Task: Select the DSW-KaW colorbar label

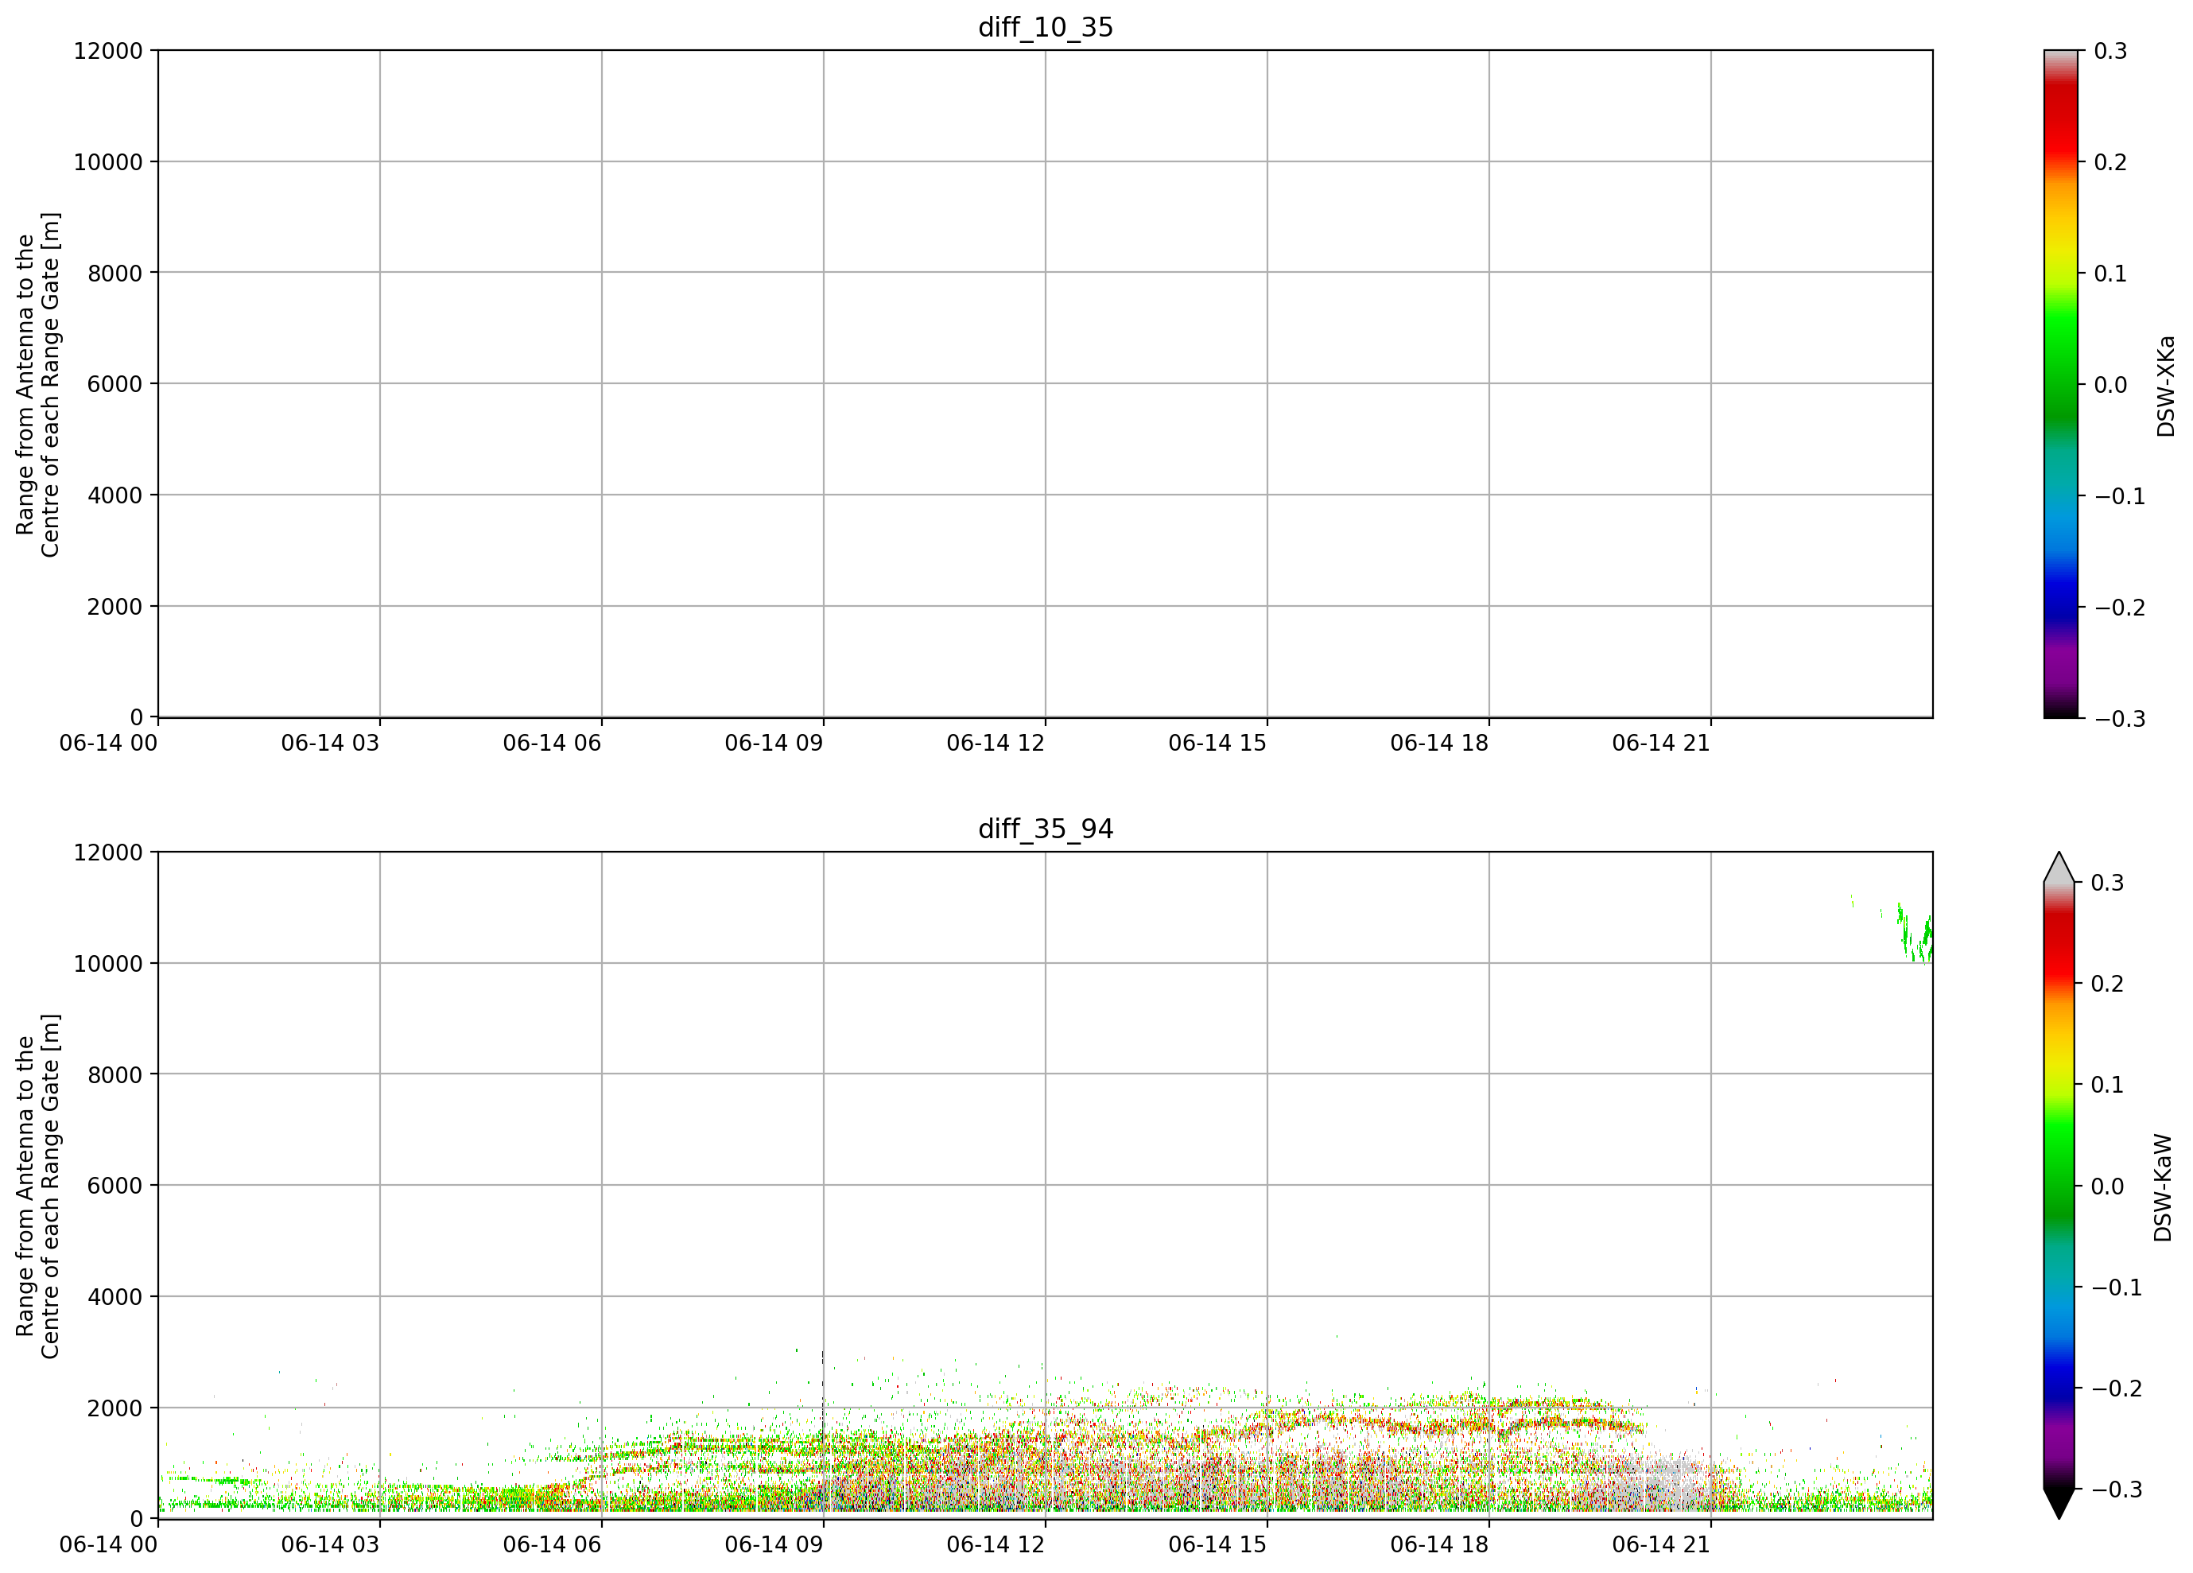Action: coord(2163,1187)
